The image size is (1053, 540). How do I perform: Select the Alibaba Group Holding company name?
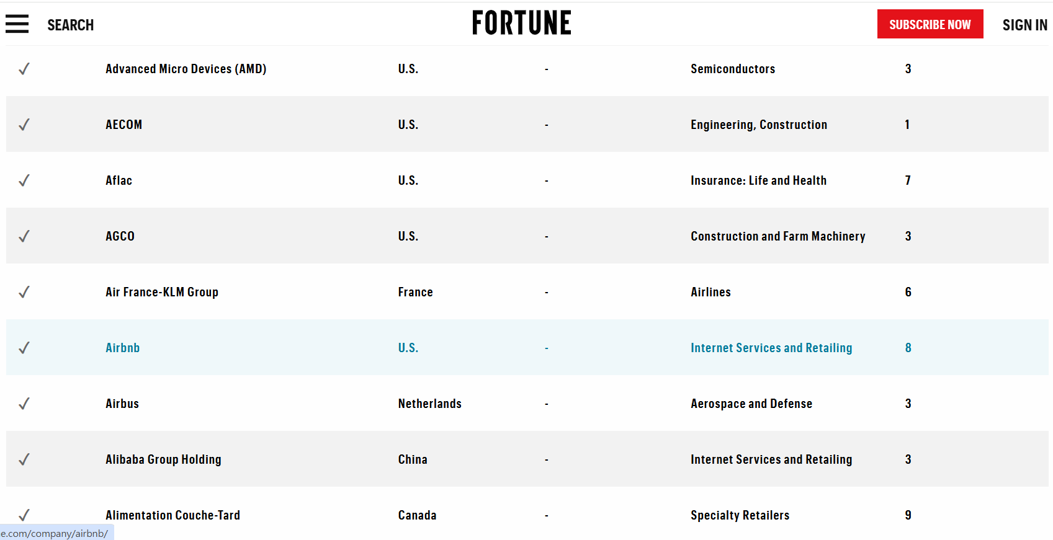pos(163,459)
